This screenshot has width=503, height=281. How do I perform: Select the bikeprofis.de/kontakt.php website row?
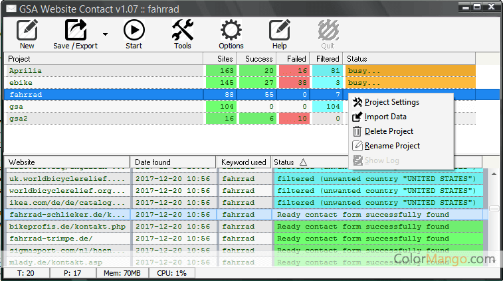coord(244,227)
